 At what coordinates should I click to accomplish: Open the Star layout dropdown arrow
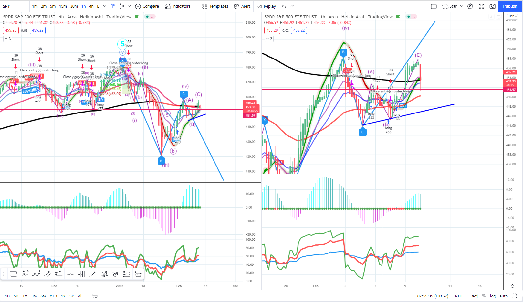(462, 6)
